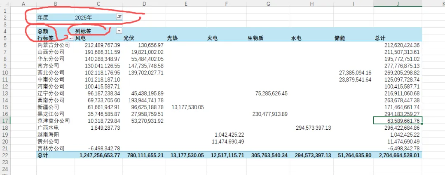Click the 年度 label cell
This screenshot has width=445, height=175.
[43, 17]
